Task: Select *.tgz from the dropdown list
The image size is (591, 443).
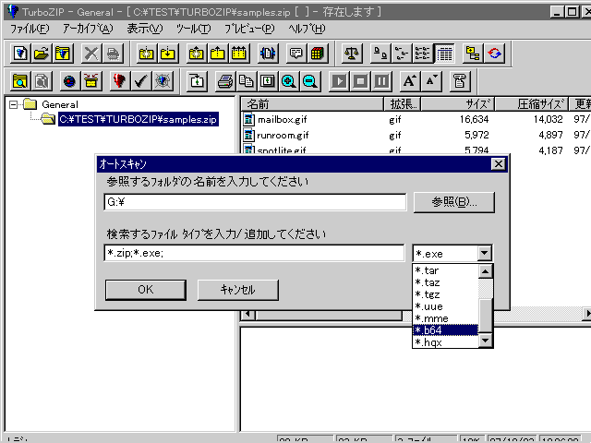Action: click(x=445, y=294)
